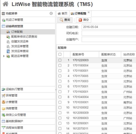Collapse the 运输调度管理 accordion section
This screenshot has width=136, height=134.
click(28, 26)
